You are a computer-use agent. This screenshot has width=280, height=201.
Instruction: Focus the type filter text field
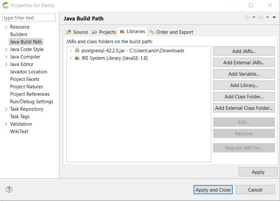29,18
